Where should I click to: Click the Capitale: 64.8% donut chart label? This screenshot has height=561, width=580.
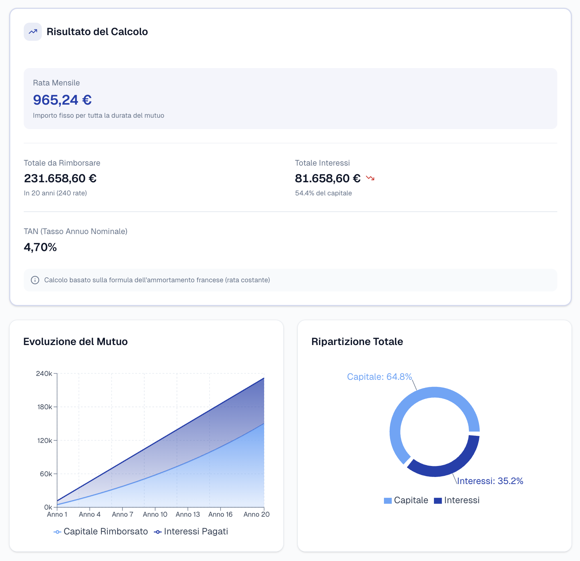(379, 377)
